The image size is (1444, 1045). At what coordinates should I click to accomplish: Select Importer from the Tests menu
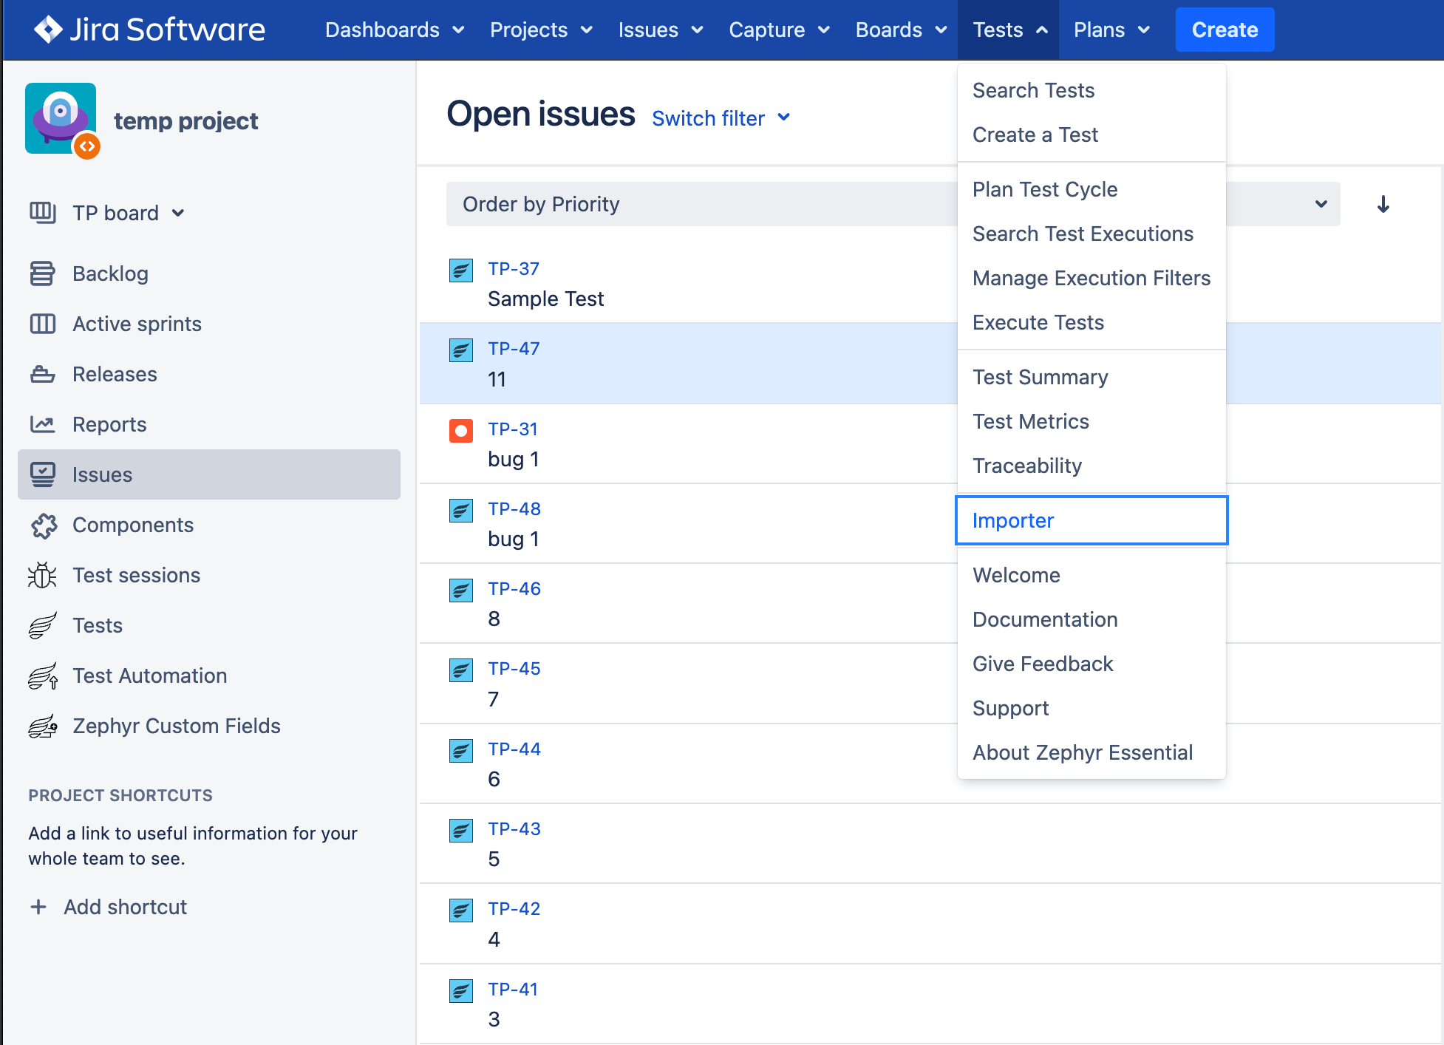[x=1013, y=520]
